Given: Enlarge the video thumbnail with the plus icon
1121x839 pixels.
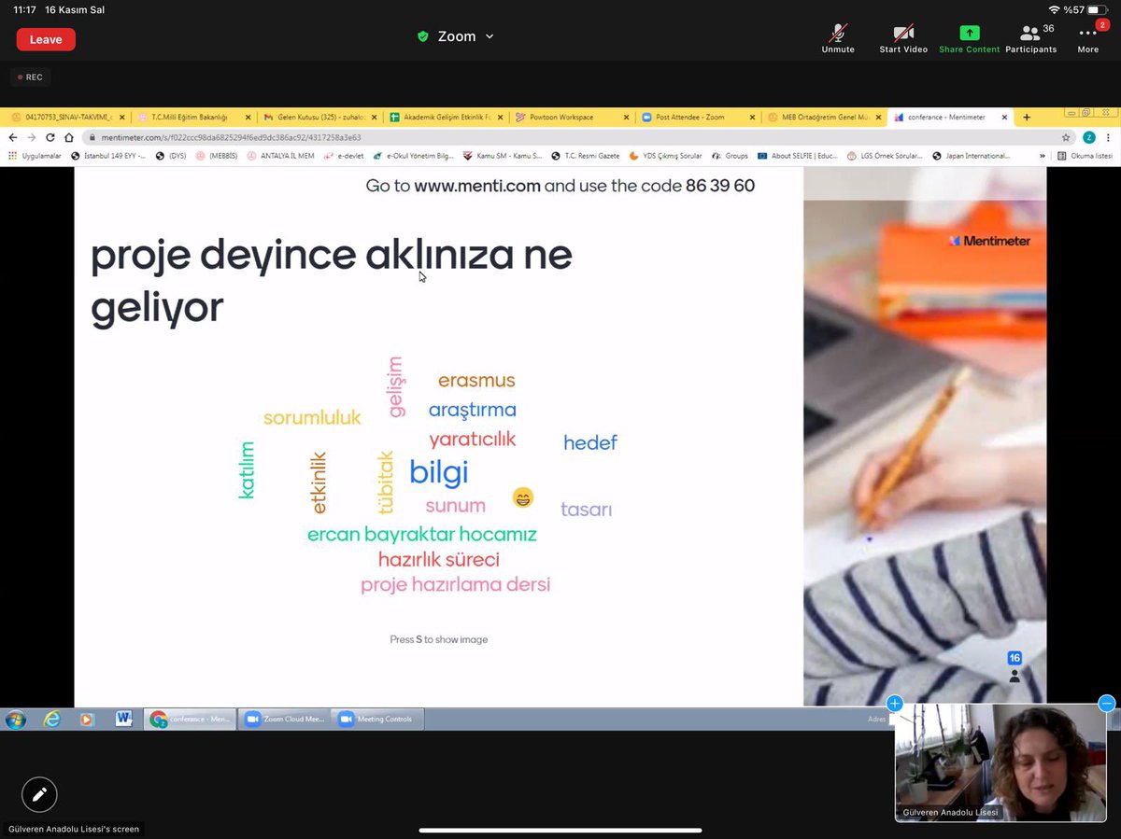Looking at the screenshot, I should (895, 704).
